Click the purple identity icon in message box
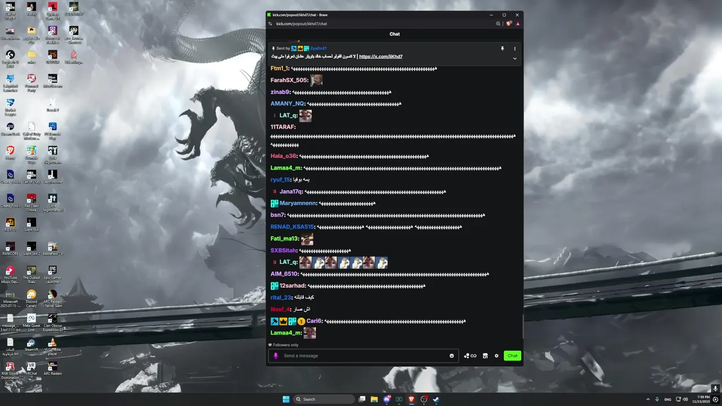The image size is (722, 406). pos(276,356)
